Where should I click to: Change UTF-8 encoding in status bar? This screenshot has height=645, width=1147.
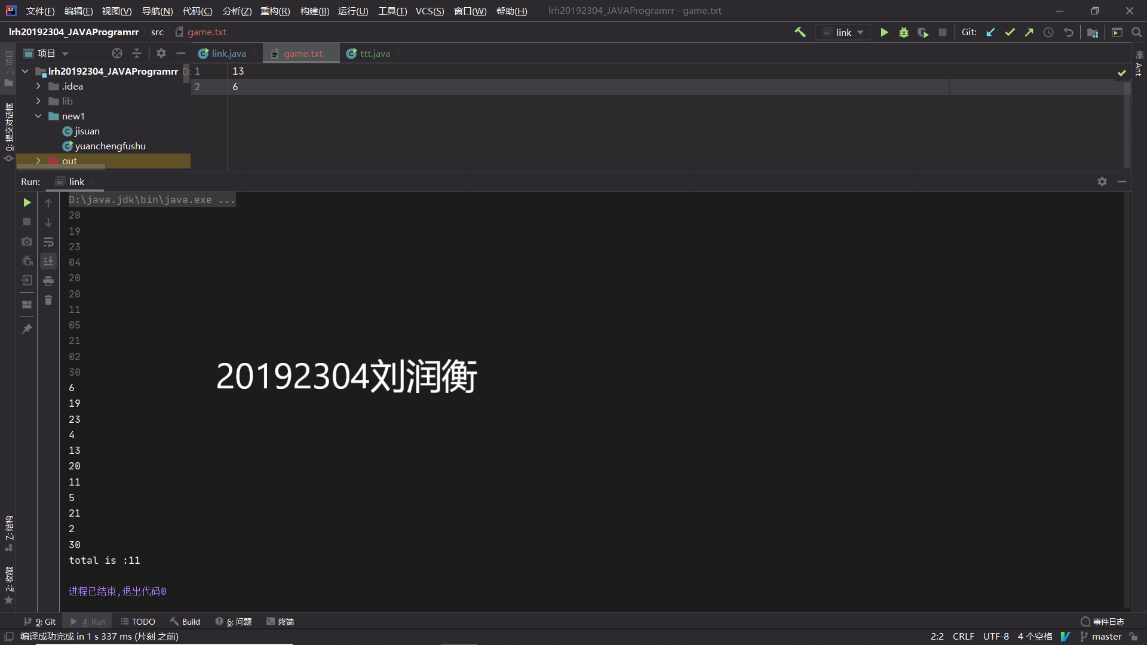[996, 637]
